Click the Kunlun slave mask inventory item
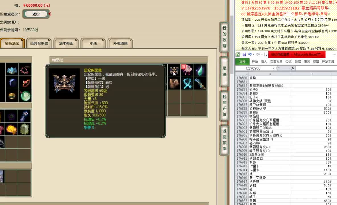 [174, 71]
